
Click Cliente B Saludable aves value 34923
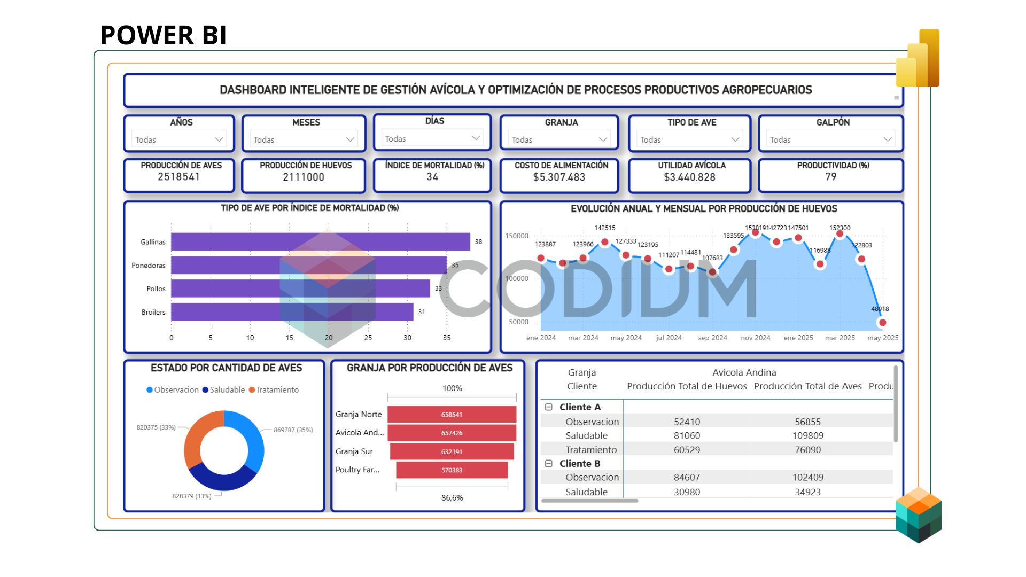(807, 492)
